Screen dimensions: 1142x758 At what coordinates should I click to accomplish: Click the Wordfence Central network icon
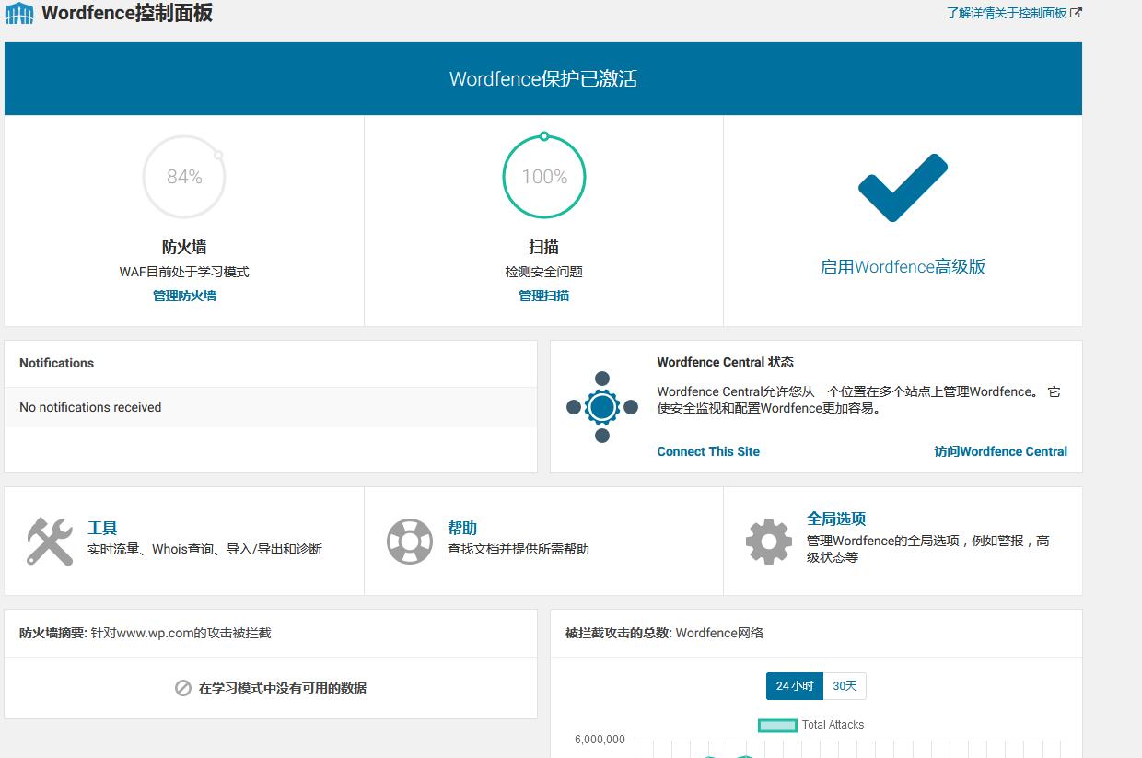pos(602,407)
